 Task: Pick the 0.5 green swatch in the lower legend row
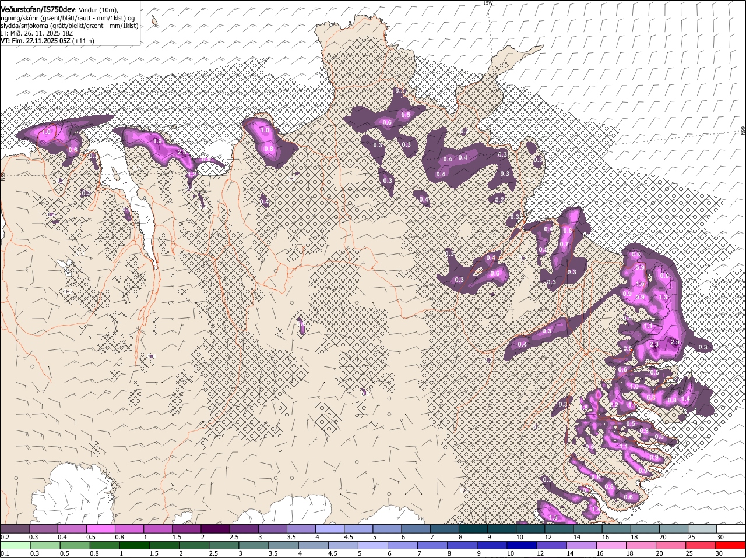[x=75, y=546]
